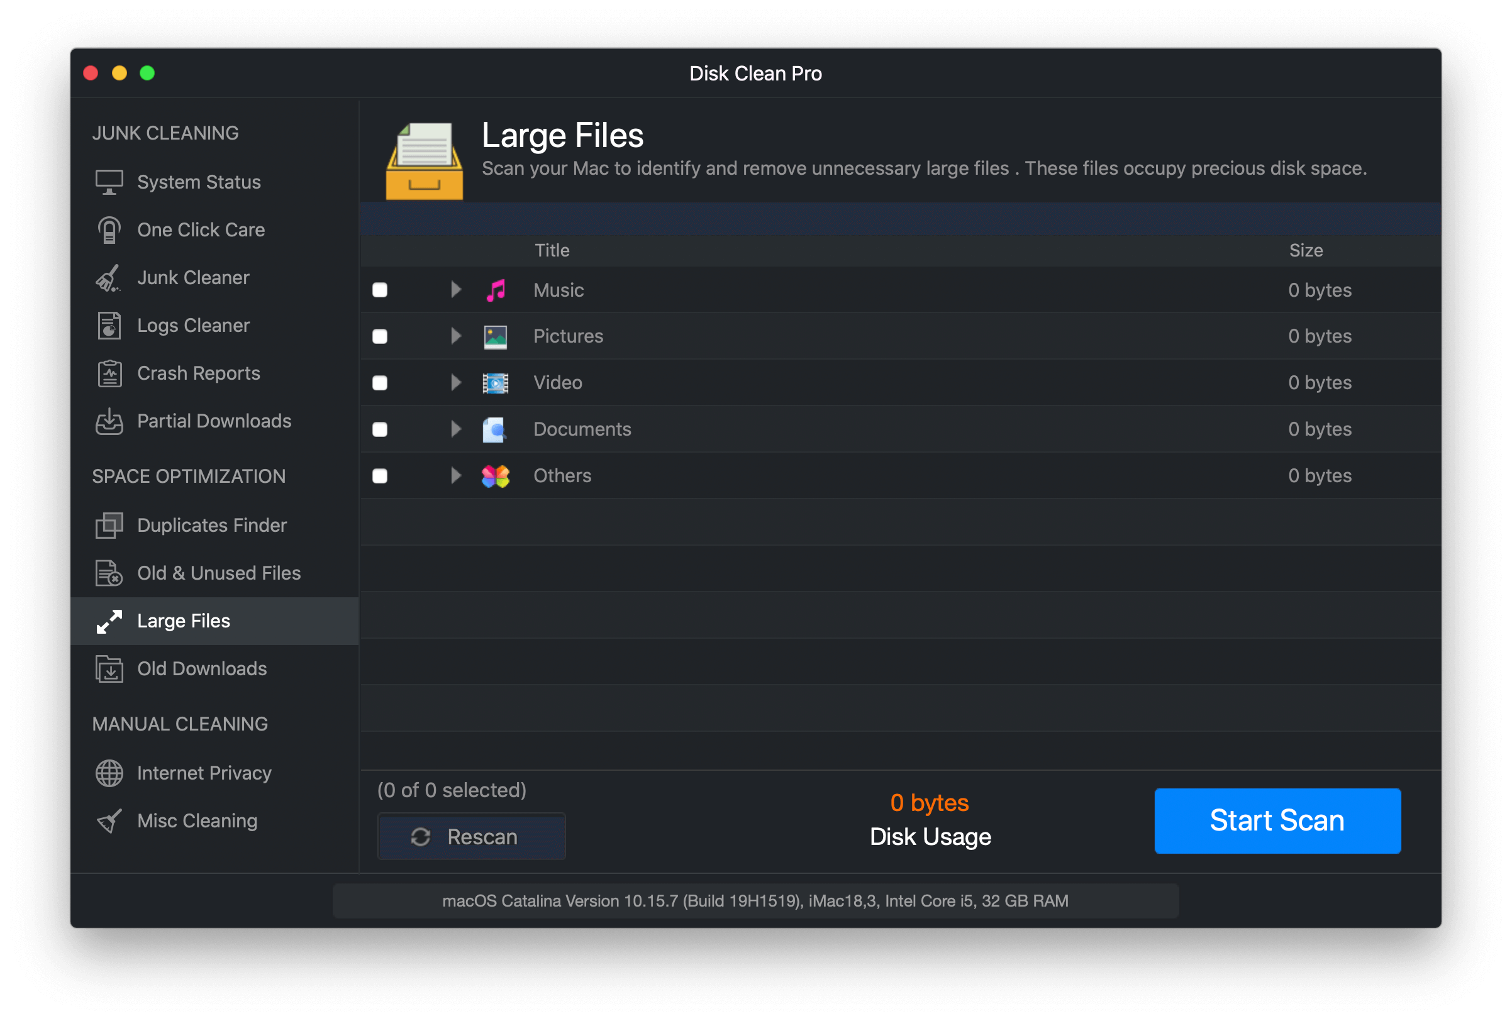Click the Internet Privacy globe icon
The height and width of the screenshot is (1021, 1512).
coord(109,773)
